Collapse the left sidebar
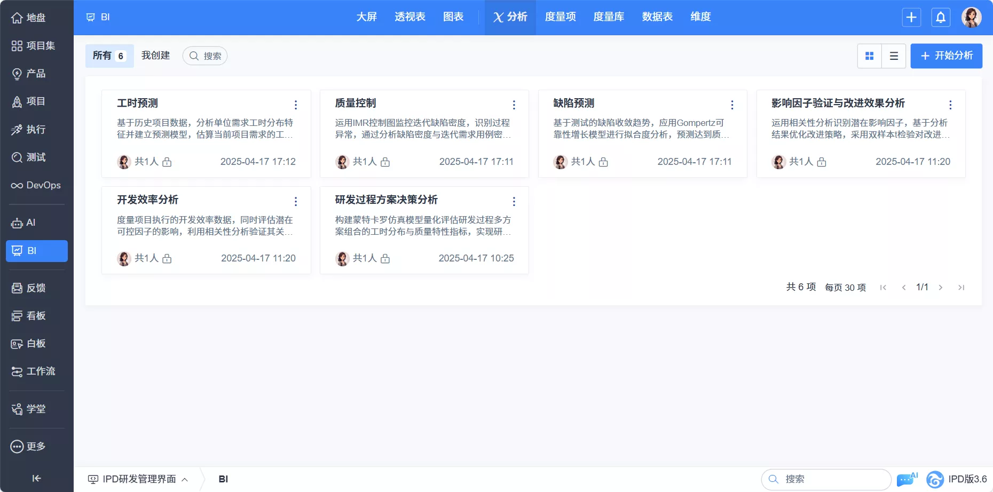The height and width of the screenshot is (492, 993). point(36,478)
